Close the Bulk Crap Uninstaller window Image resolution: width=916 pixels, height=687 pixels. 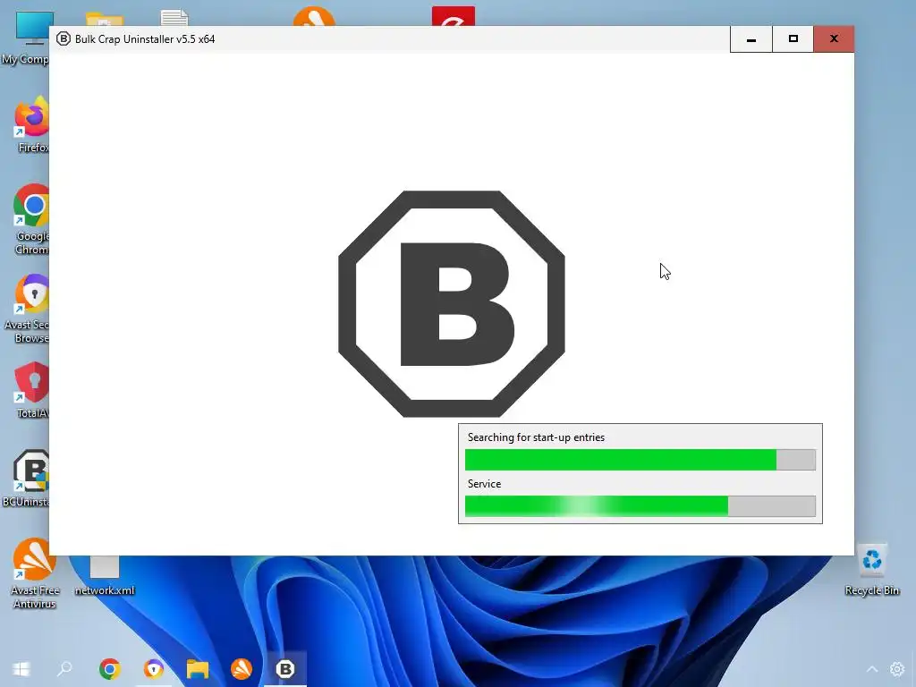(834, 39)
